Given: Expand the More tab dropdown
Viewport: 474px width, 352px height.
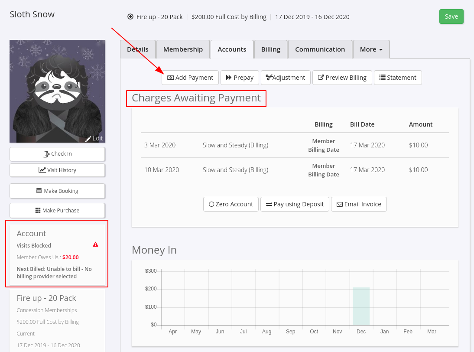Looking at the screenshot, I should [371, 49].
